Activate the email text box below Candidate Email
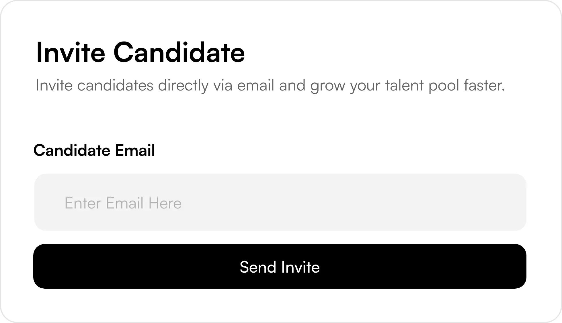Viewport: 562px width, 323px height. [280, 202]
